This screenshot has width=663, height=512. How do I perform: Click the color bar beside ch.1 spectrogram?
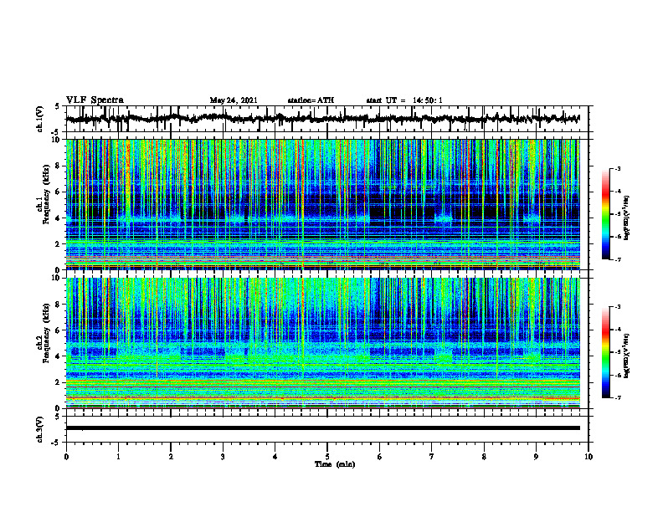click(x=606, y=214)
